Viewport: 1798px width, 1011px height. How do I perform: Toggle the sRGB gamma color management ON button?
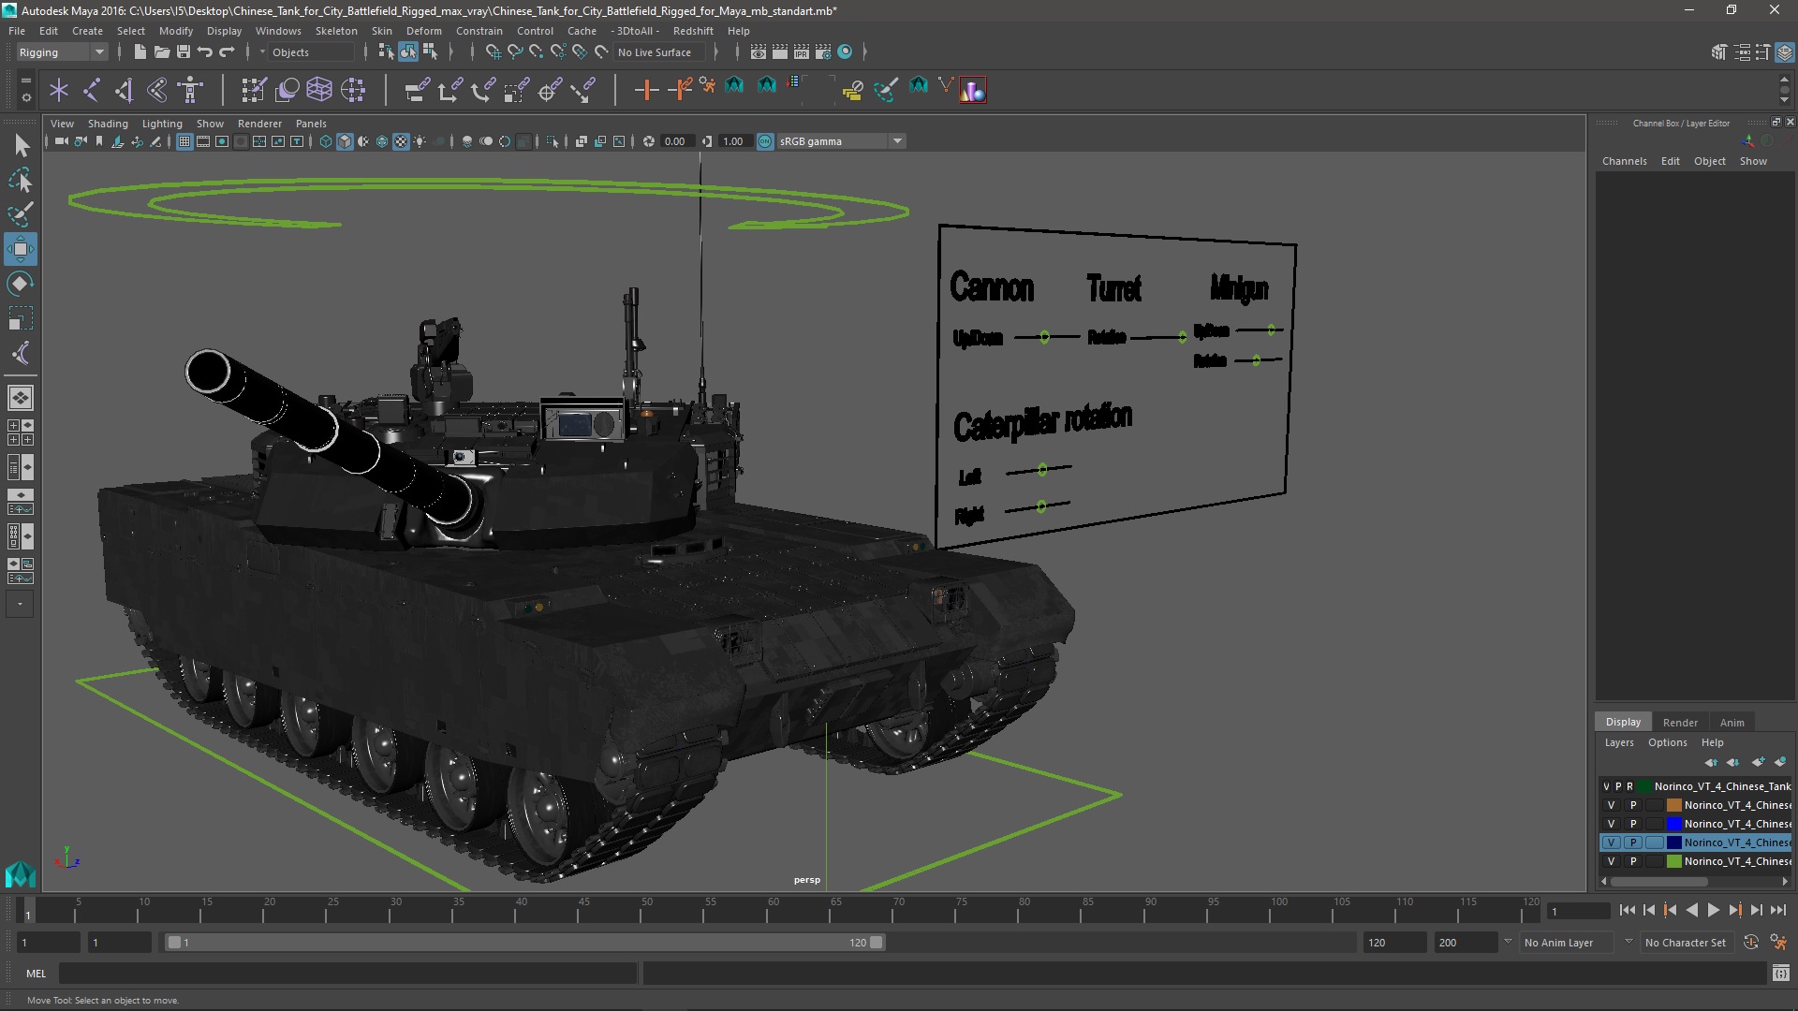point(765,141)
